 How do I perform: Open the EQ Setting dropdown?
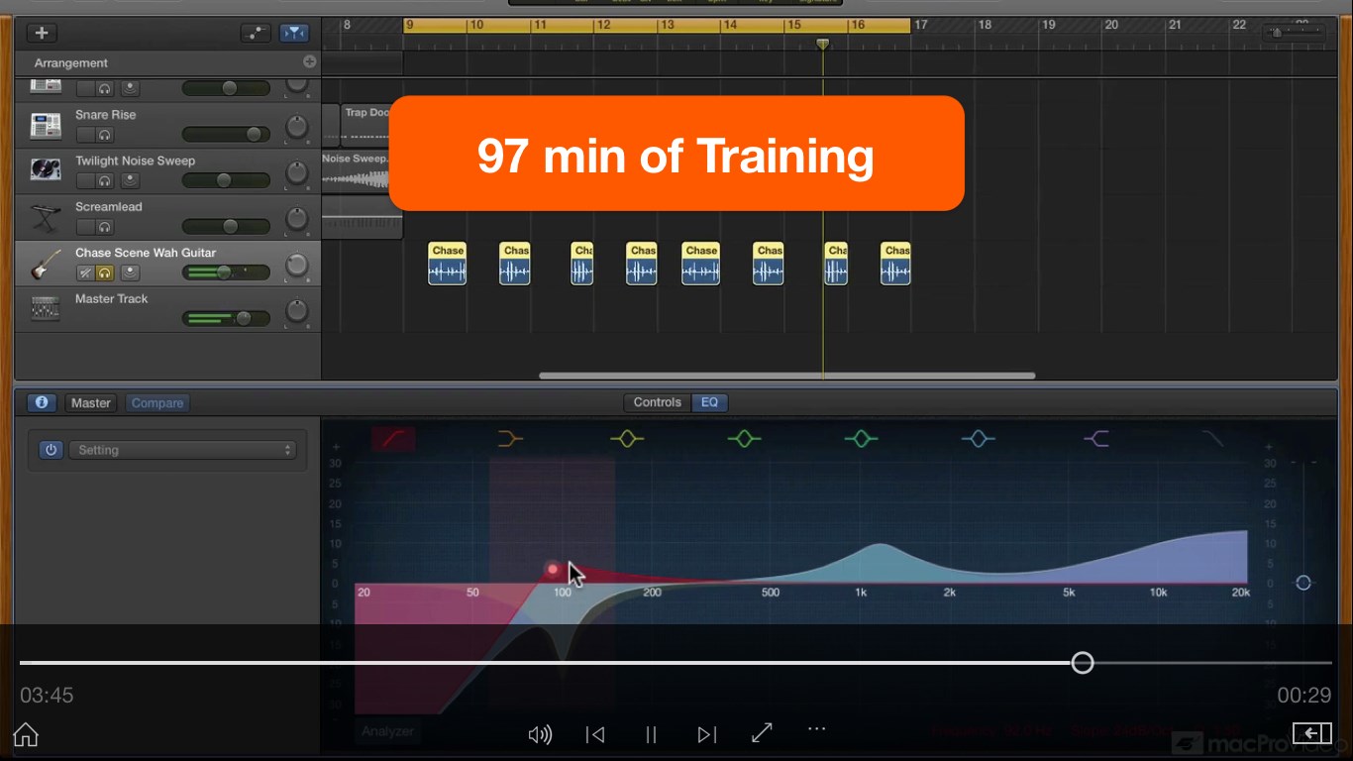point(184,449)
